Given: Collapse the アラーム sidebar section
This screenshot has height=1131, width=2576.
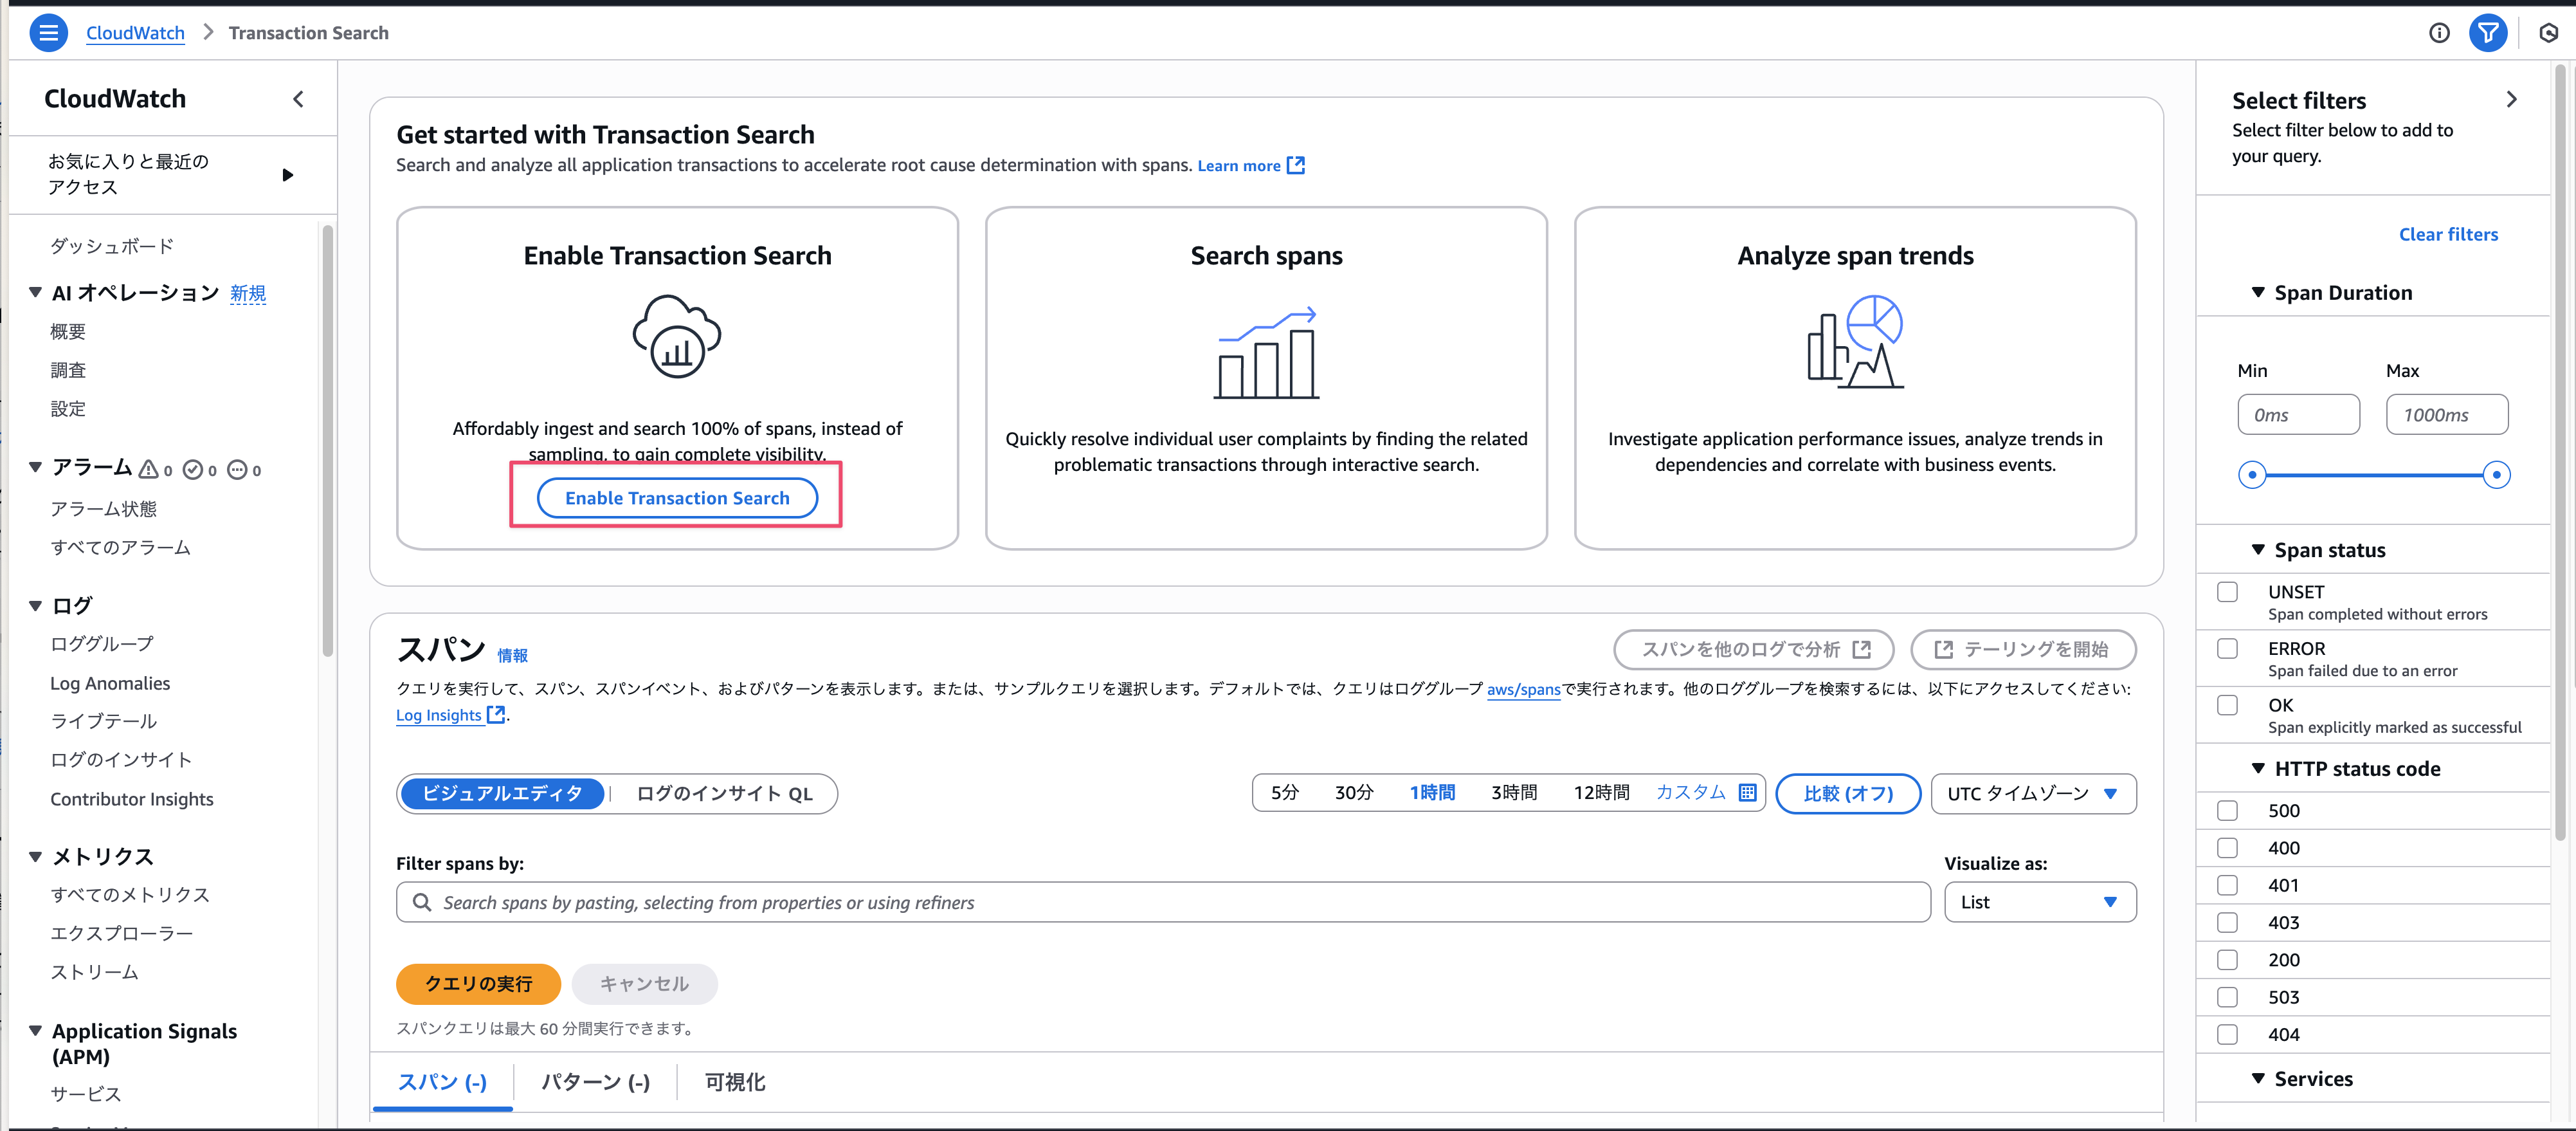Looking at the screenshot, I should [x=35, y=466].
